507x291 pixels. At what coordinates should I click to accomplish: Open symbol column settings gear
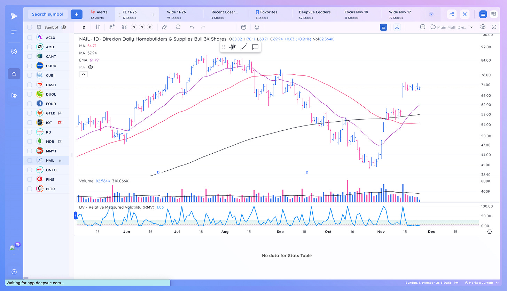(63, 27)
